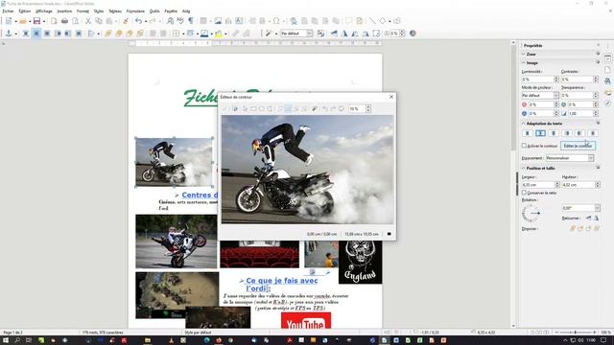Image resolution: width=614 pixels, height=345 pixels.
Task: Click the Undo arrow icon
Action: 138,21
